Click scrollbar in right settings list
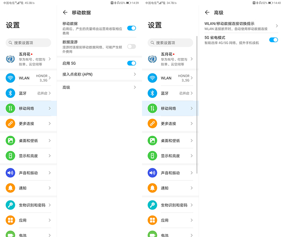This screenshot has width=284, height=237. click(x=197, y=105)
